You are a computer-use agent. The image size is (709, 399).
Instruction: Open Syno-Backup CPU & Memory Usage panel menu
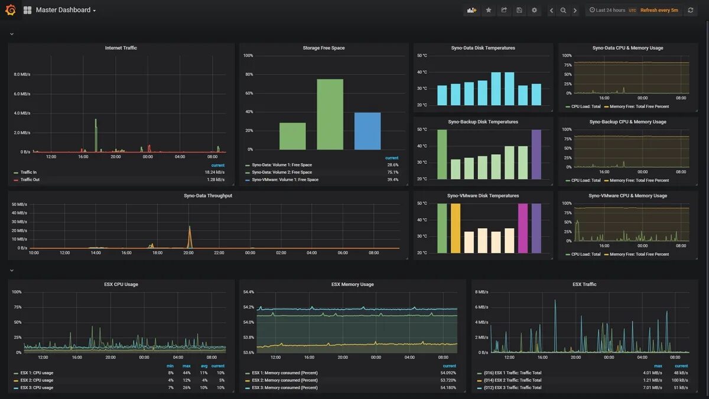(x=627, y=122)
